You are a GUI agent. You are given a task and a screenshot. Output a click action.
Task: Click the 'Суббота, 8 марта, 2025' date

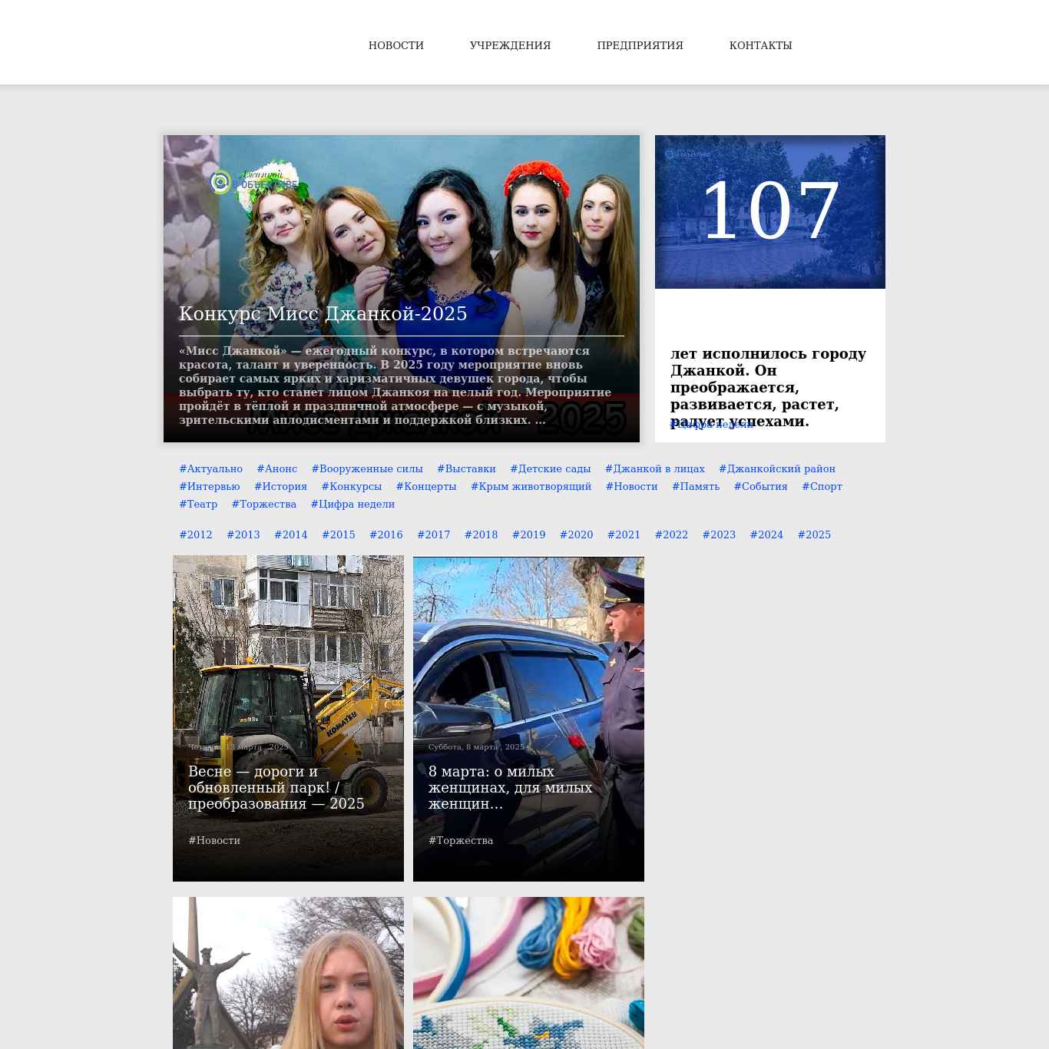[476, 746]
